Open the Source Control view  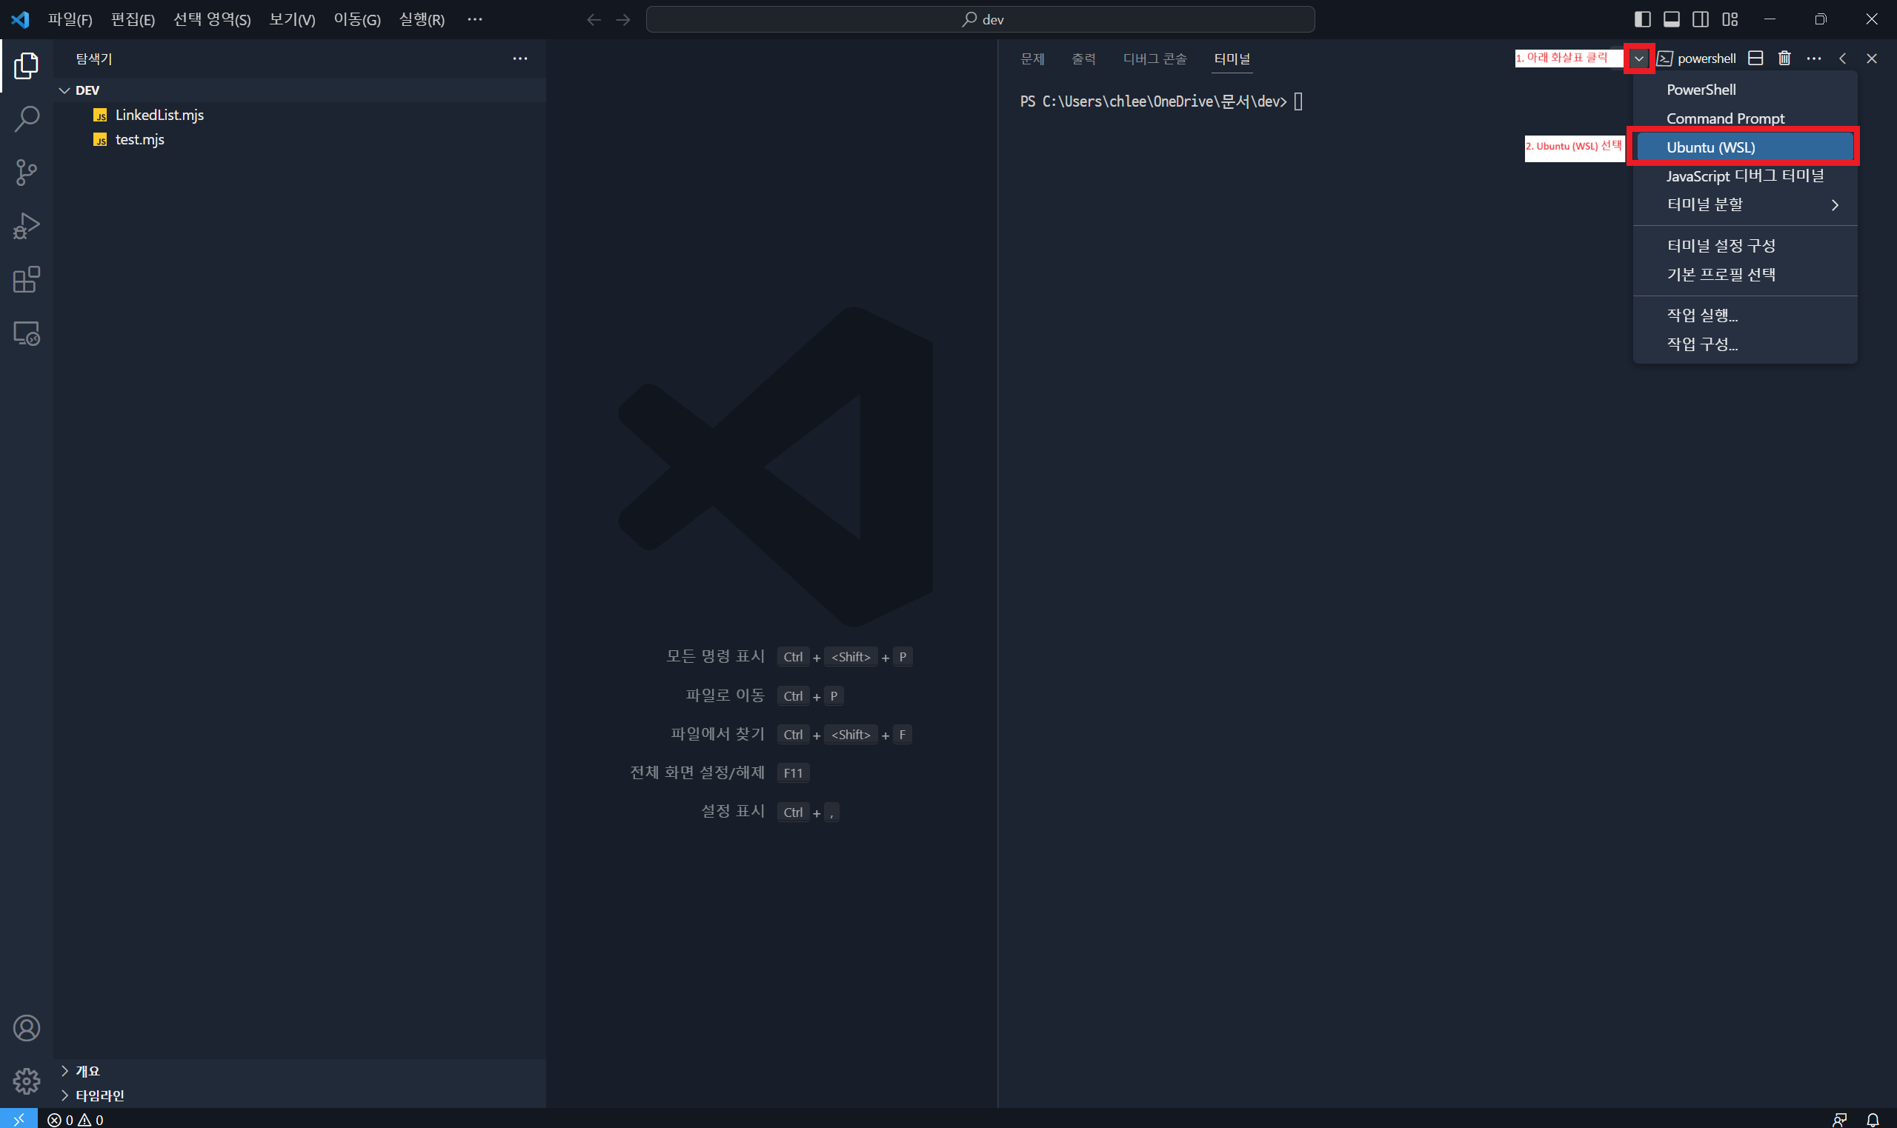27,173
